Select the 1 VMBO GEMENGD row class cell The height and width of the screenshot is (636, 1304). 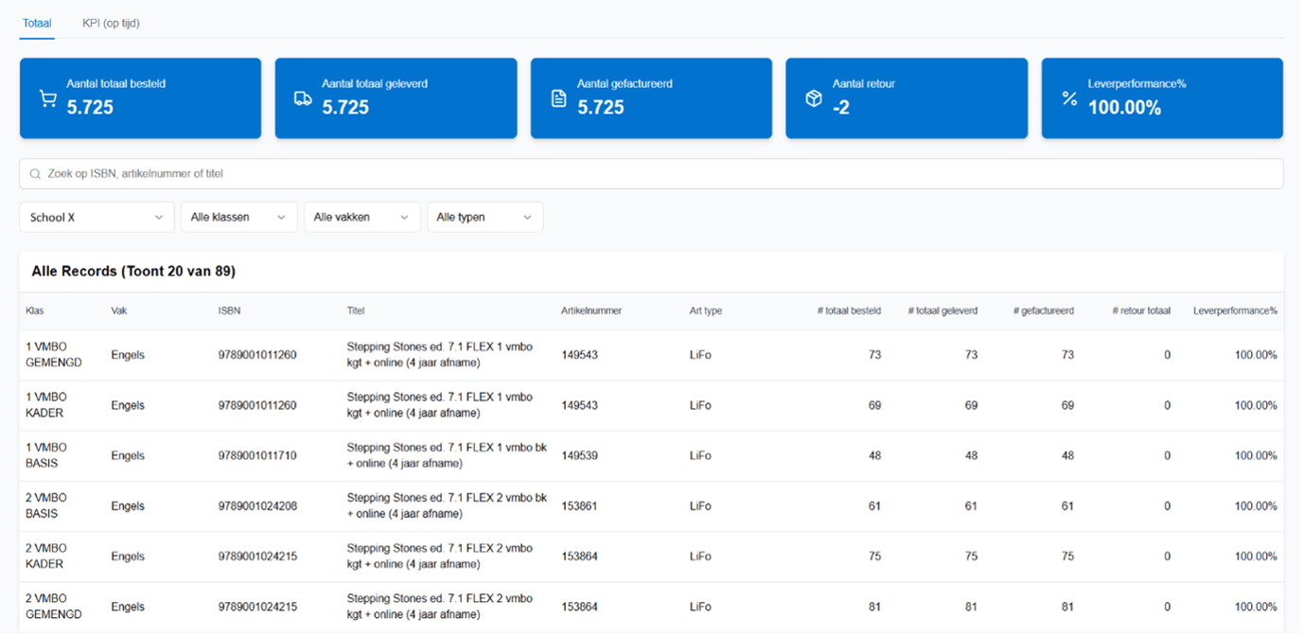53,355
